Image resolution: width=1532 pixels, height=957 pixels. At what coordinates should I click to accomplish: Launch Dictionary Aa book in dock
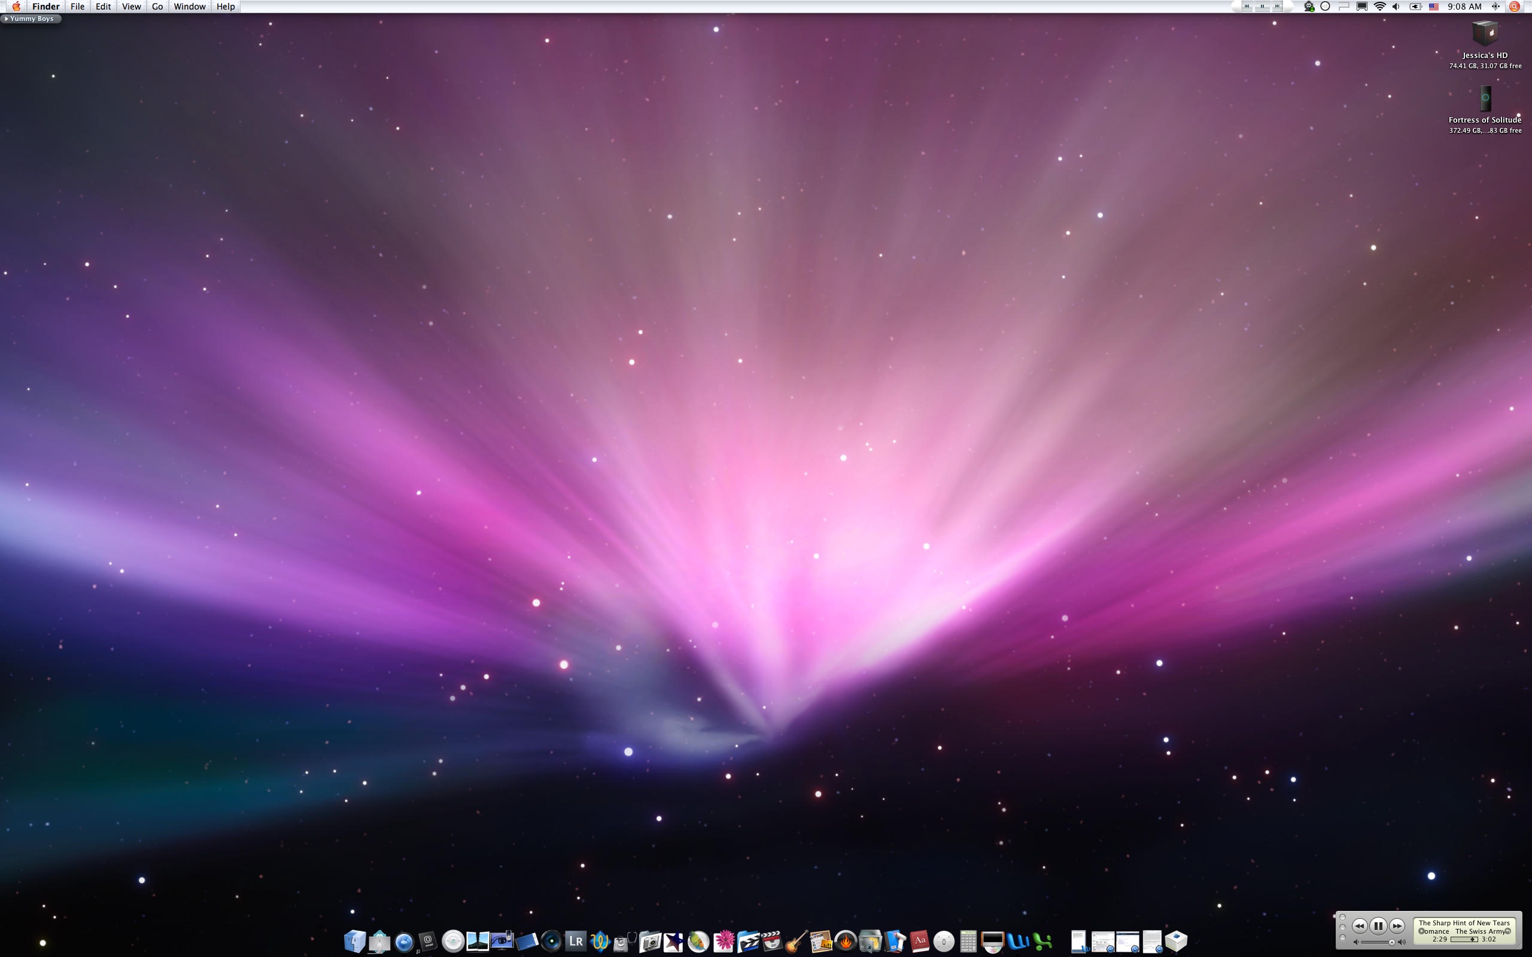coord(920,942)
